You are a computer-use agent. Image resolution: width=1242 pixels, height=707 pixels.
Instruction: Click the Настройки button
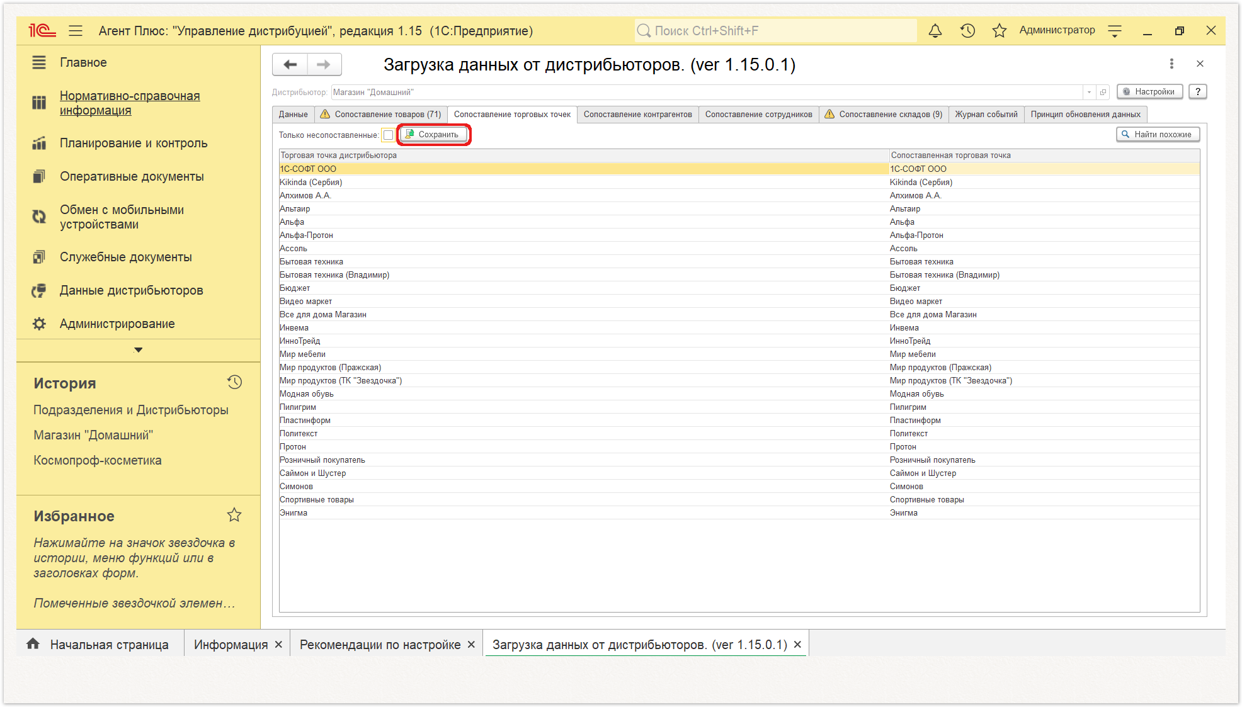tap(1149, 92)
